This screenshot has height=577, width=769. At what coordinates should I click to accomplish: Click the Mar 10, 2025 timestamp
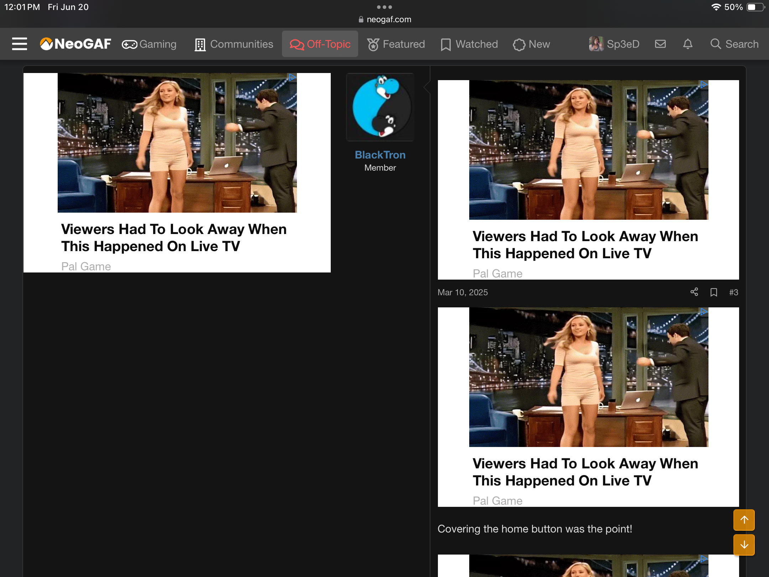point(462,292)
